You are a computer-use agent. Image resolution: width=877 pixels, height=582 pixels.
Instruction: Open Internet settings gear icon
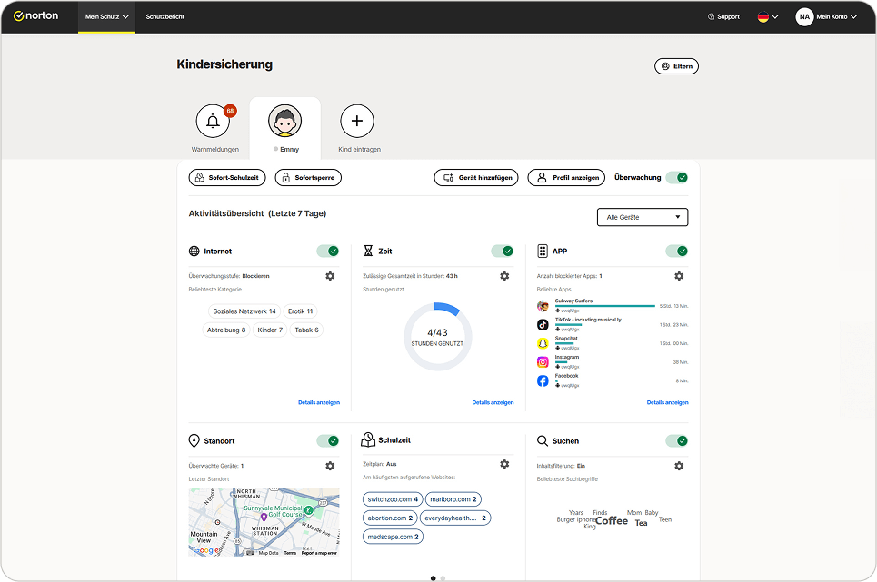(330, 276)
